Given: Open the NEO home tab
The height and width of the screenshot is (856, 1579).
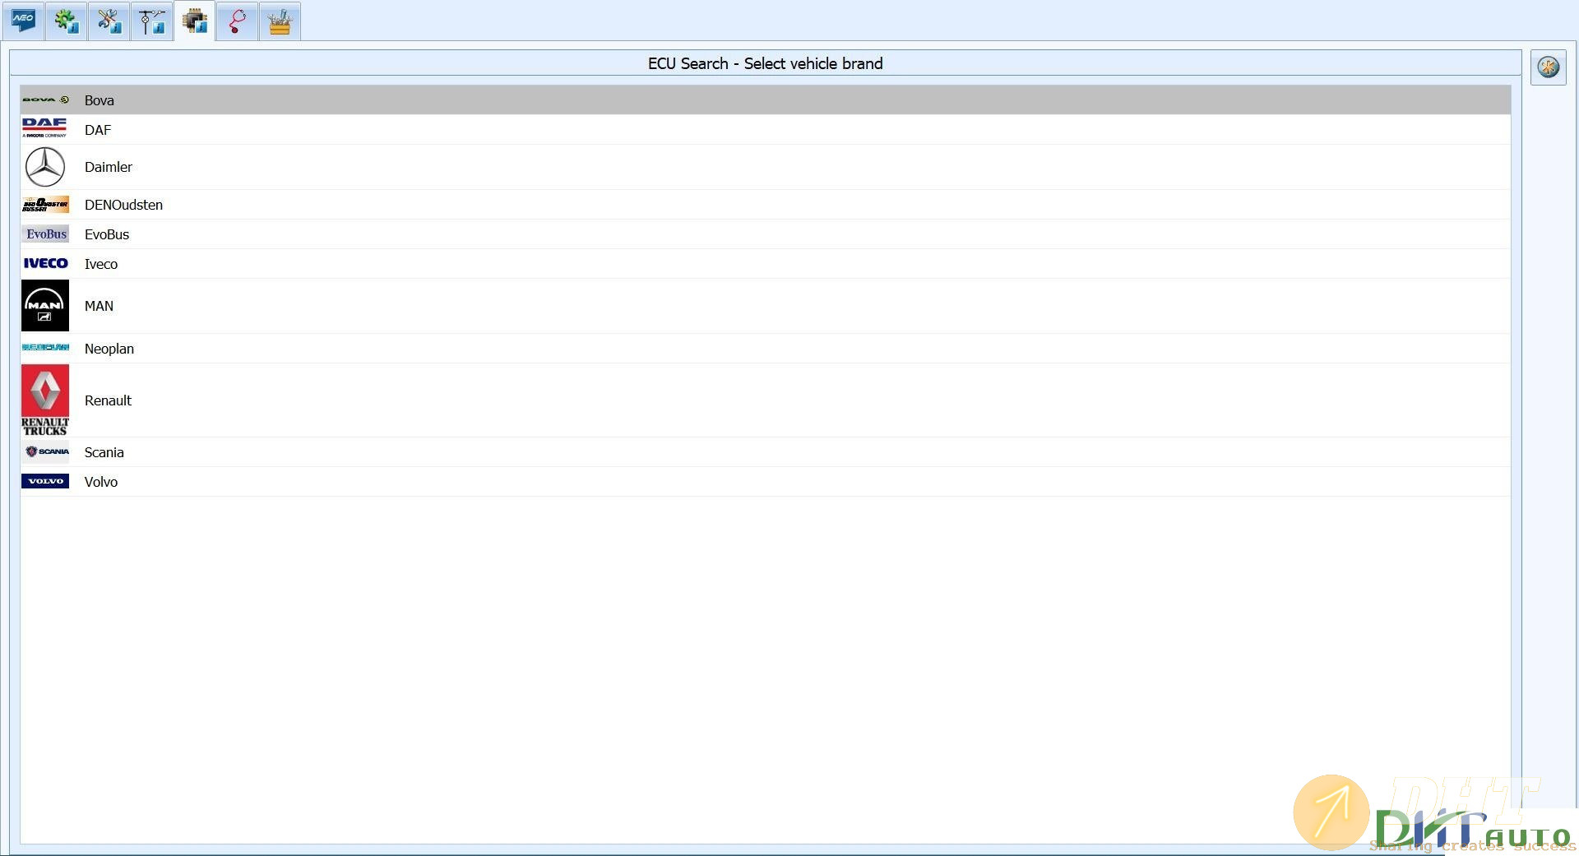Looking at the screenshot, I should coord(23,21).
